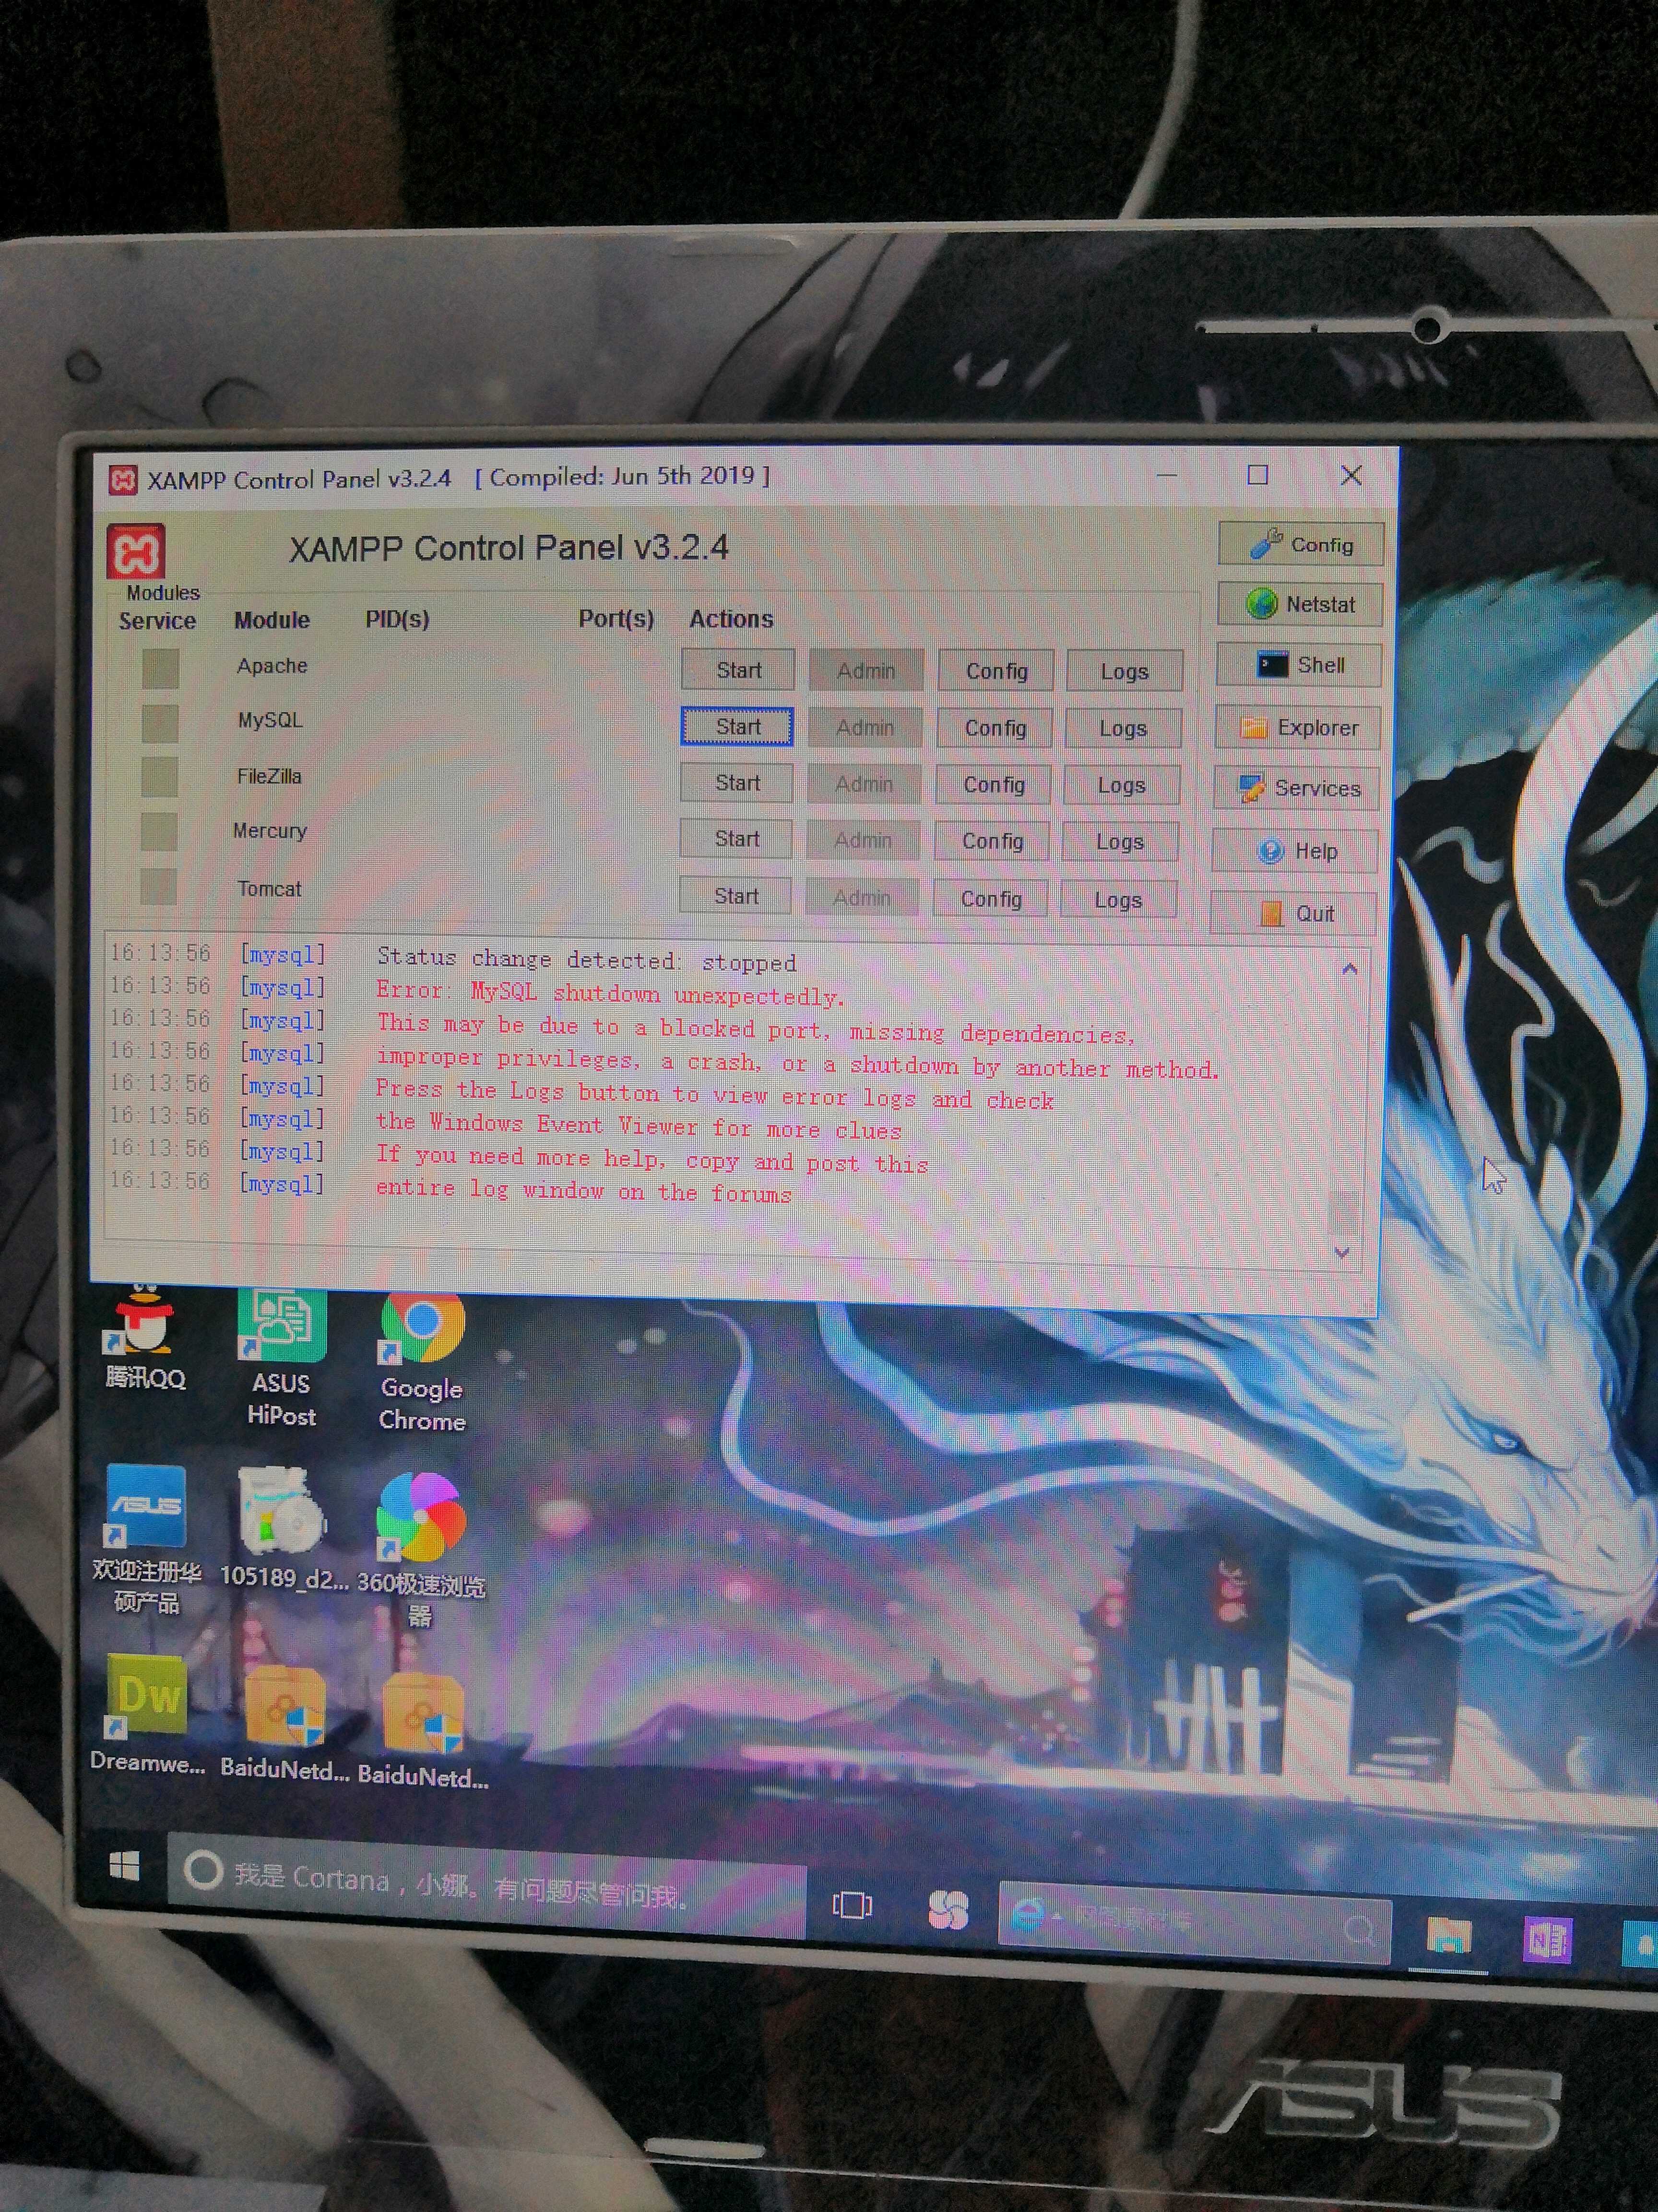Open Services from the XAMPP sidebar
The width and height of the screenshot is (1658, 2212).
tap(1296, 788)
